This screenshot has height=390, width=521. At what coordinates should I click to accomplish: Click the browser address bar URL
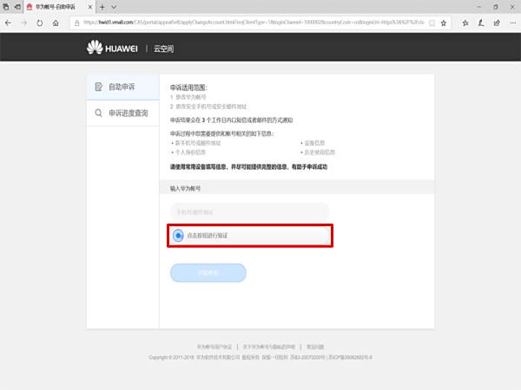click(x=254, y=23)
